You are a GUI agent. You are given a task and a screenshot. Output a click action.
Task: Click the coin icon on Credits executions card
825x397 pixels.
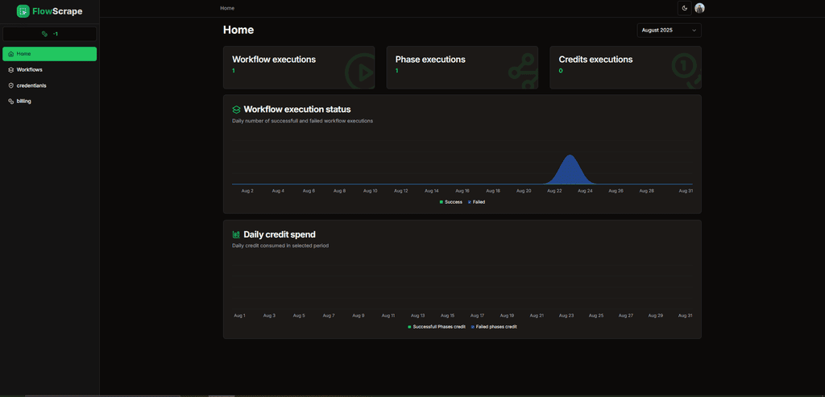coord(685,70)
